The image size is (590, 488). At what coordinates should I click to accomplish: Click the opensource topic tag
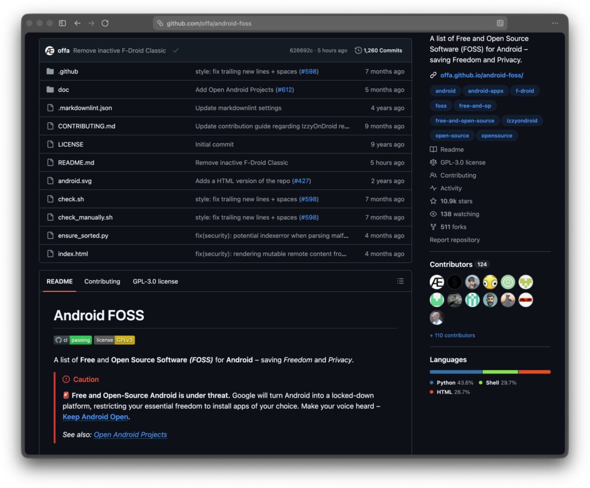point(497,136)
